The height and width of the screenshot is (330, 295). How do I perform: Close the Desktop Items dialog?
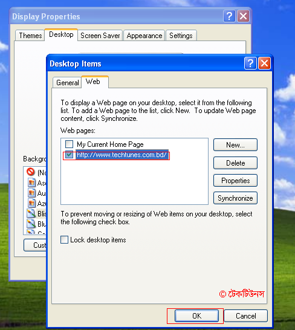[264, 63]
